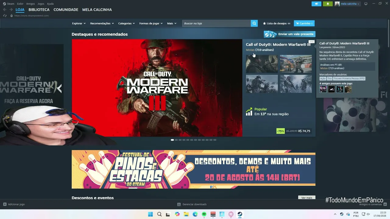Open the Friends and chat icon
This screenshot has width=390, height=219.
385,204
